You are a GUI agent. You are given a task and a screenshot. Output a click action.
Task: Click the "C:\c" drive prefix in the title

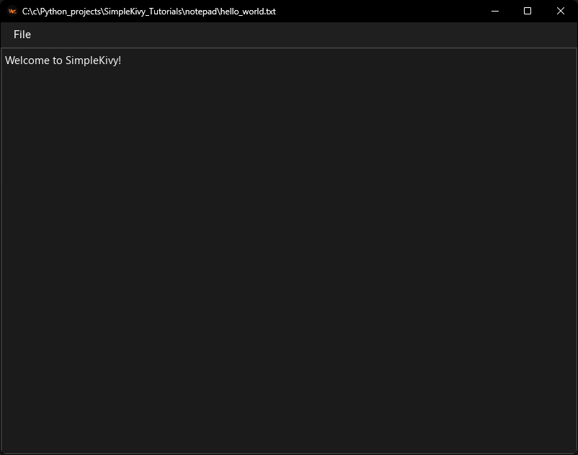point(30,12)
